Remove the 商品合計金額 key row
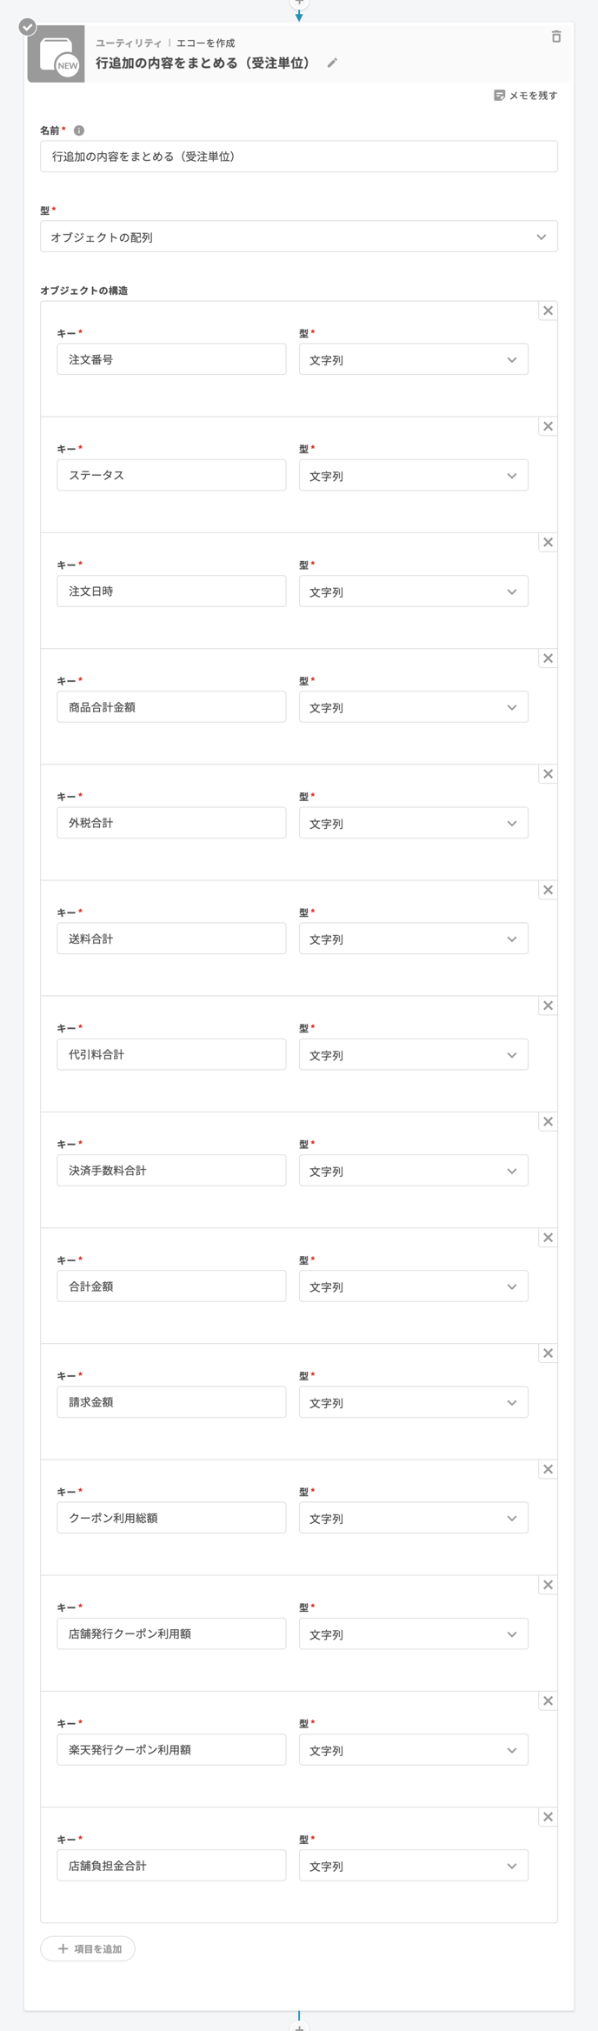This screenshot has height=2031, width=598. pyautogui.click(x=548, y=658)
